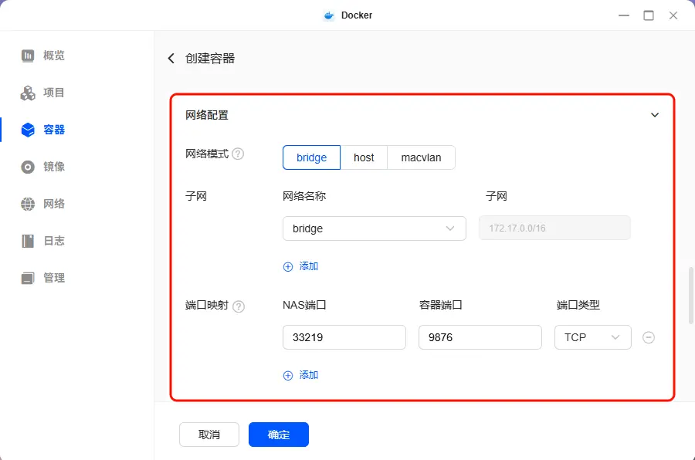Open the TCP port type dropdown
The width and height of the screenshot is (695, 460).
592,337
